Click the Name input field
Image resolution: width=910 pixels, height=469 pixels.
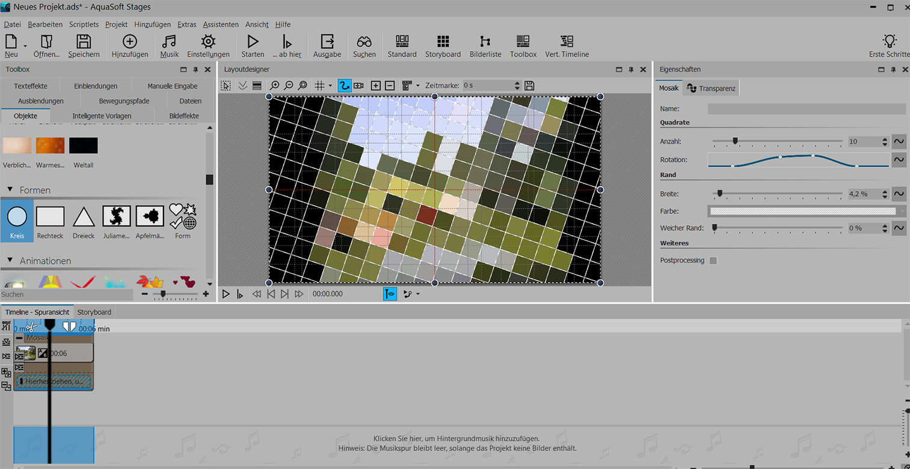pyautogui.click(x=806, y=109)
